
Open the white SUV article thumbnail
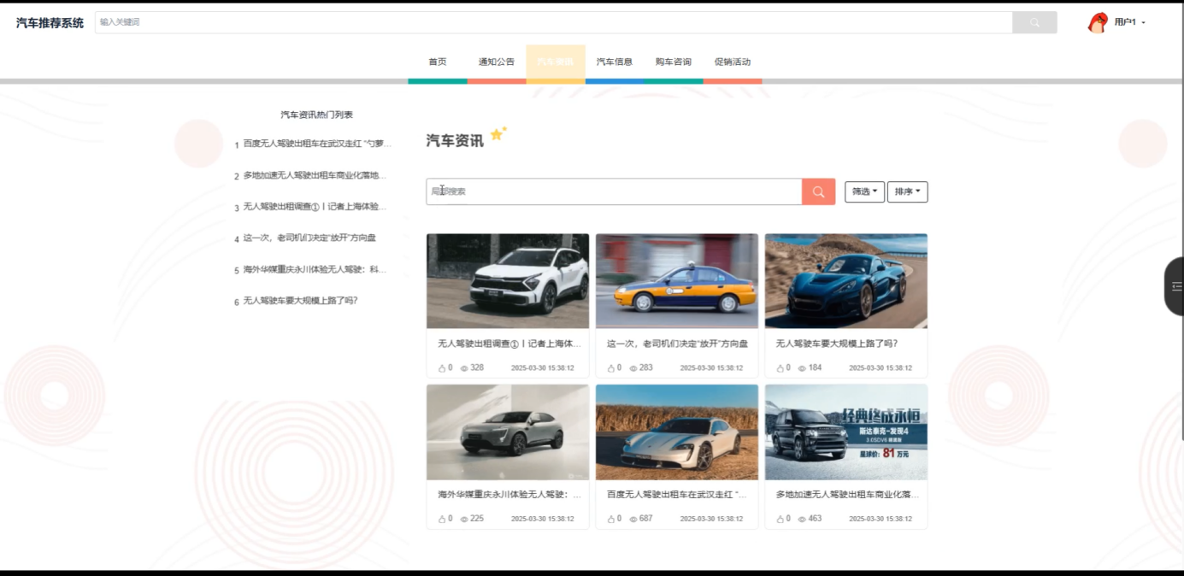(x=508, y=281)
